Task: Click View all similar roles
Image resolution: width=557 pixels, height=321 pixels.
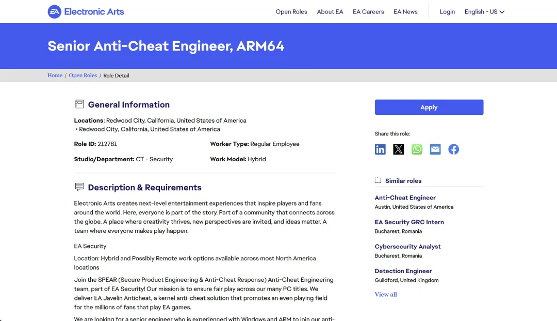Action: (386, 294)
